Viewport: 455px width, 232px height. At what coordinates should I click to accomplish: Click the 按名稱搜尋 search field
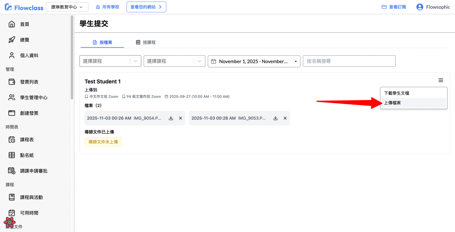coord(349,61)
